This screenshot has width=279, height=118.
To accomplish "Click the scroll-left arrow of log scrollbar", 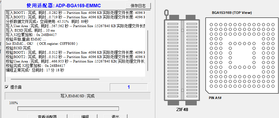I will point(8,79).
